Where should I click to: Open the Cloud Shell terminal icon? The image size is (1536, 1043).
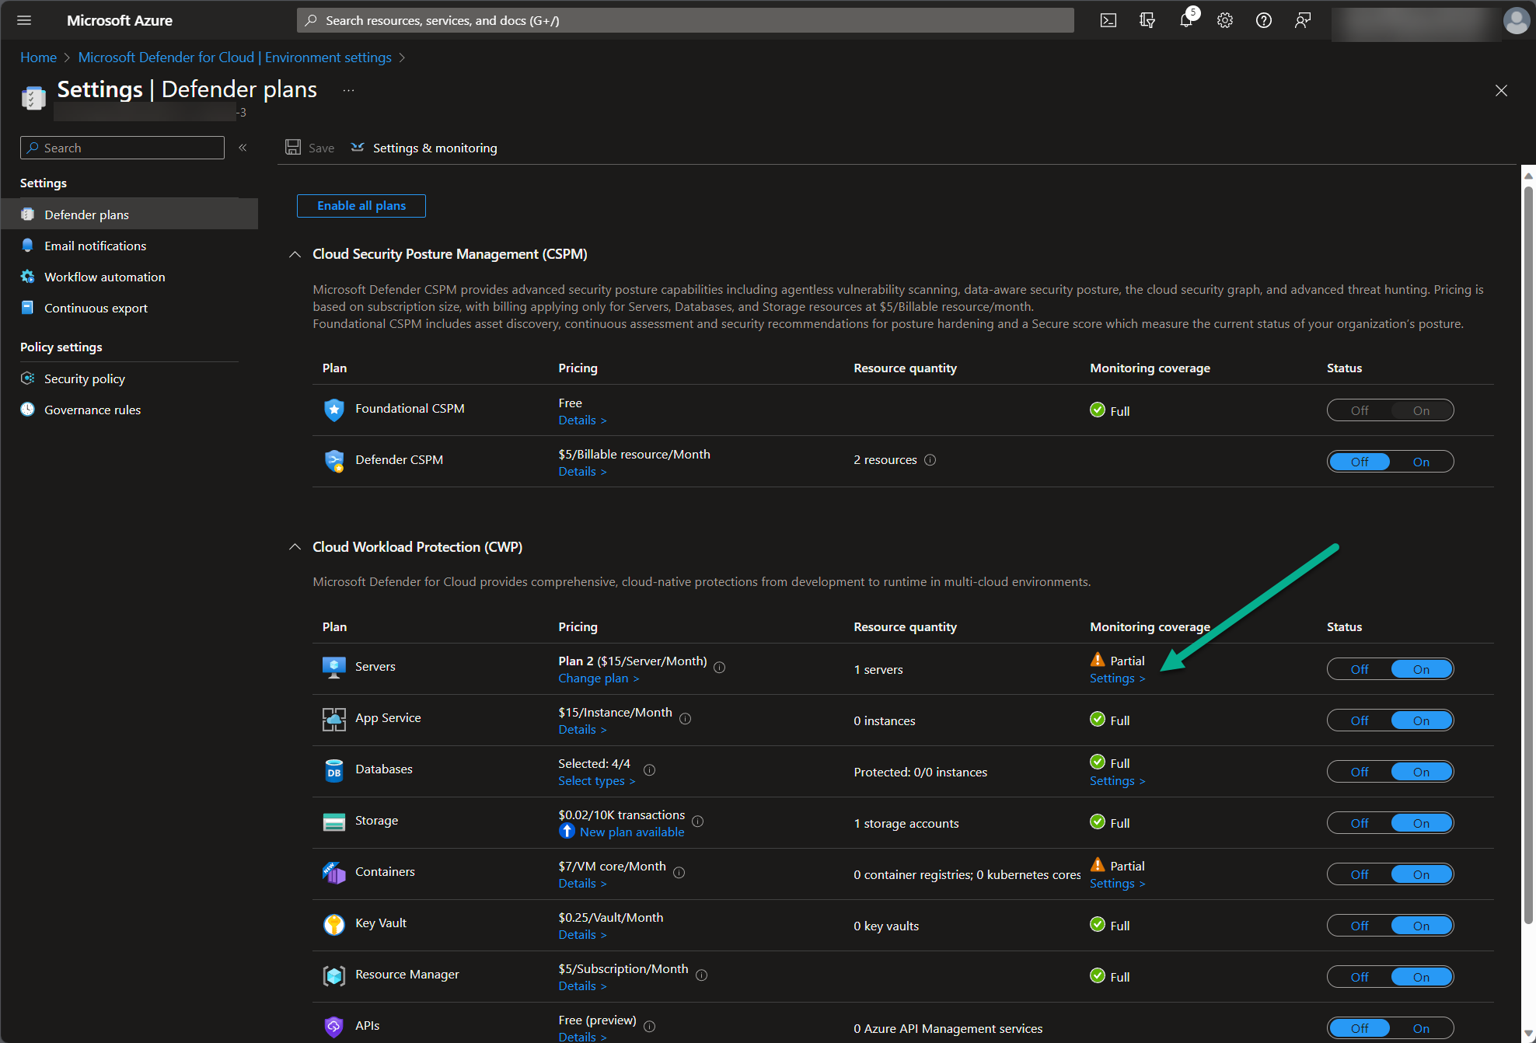click(x=1107, y=20)
